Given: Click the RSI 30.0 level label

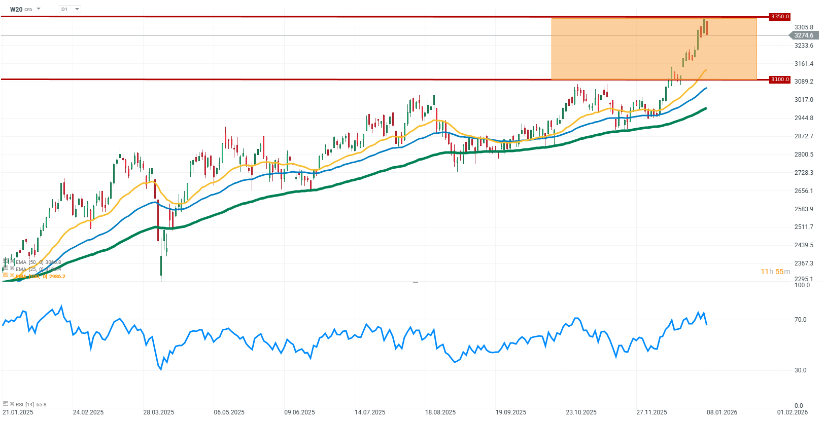Looking at the screenshot, I should coord(800,370).
